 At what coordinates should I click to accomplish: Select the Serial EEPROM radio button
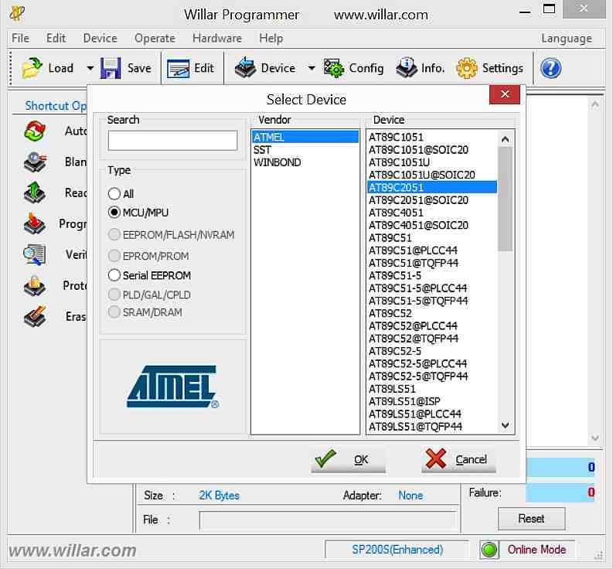[114, 275]
